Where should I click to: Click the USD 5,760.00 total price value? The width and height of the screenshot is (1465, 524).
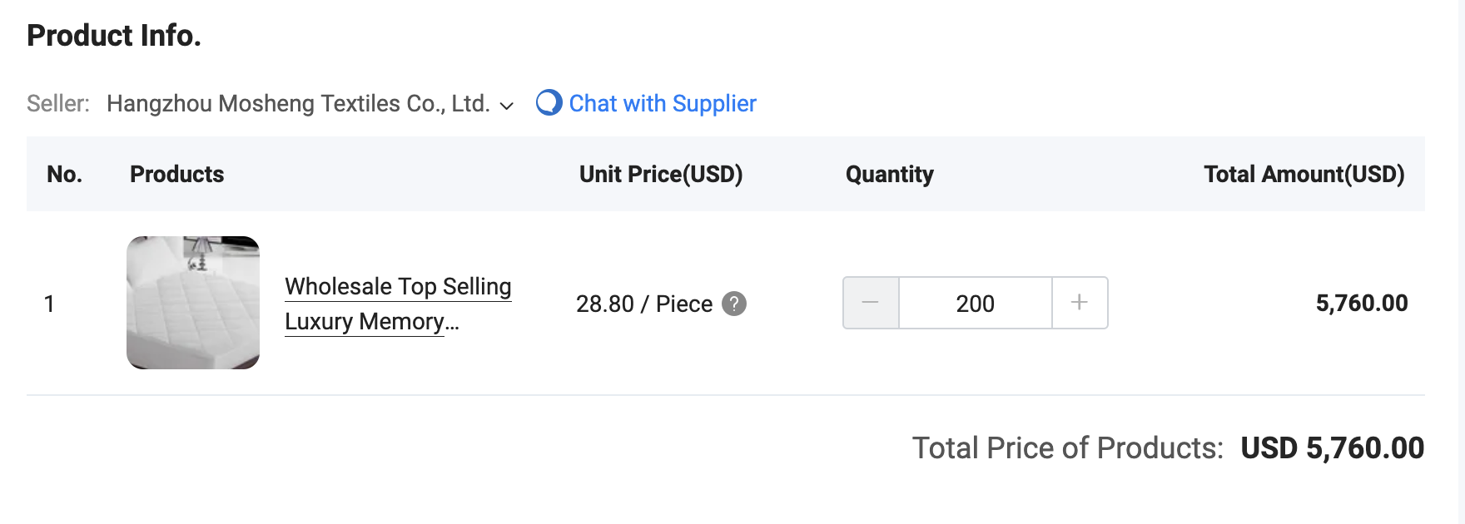point(1332,447)
